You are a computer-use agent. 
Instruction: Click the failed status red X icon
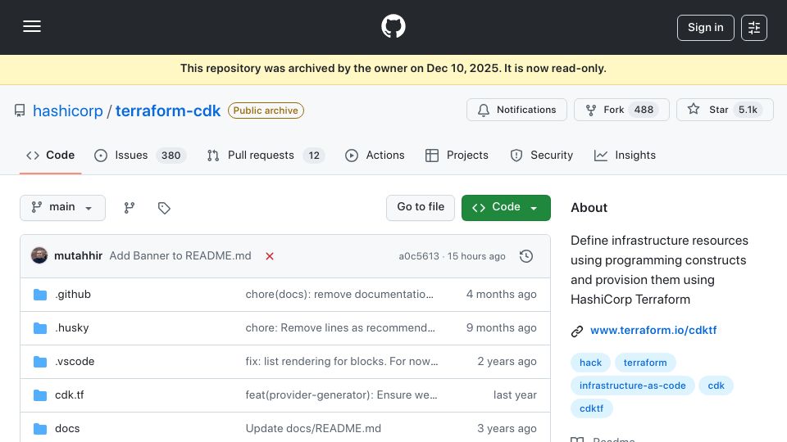point(270,256)
